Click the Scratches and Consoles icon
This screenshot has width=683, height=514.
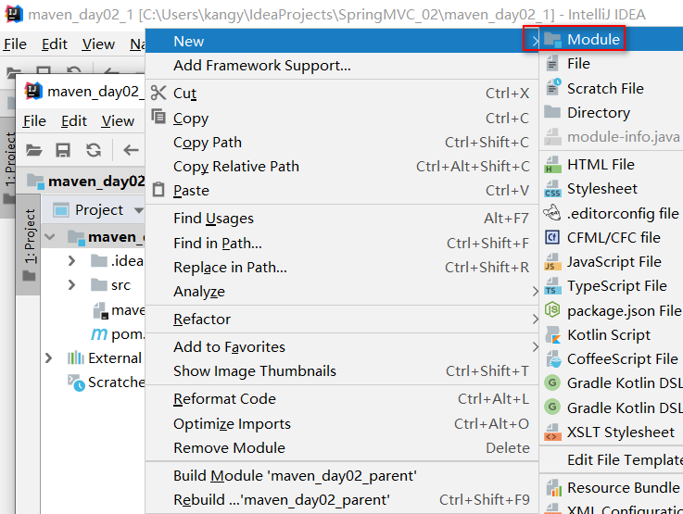tap(76, 382)
